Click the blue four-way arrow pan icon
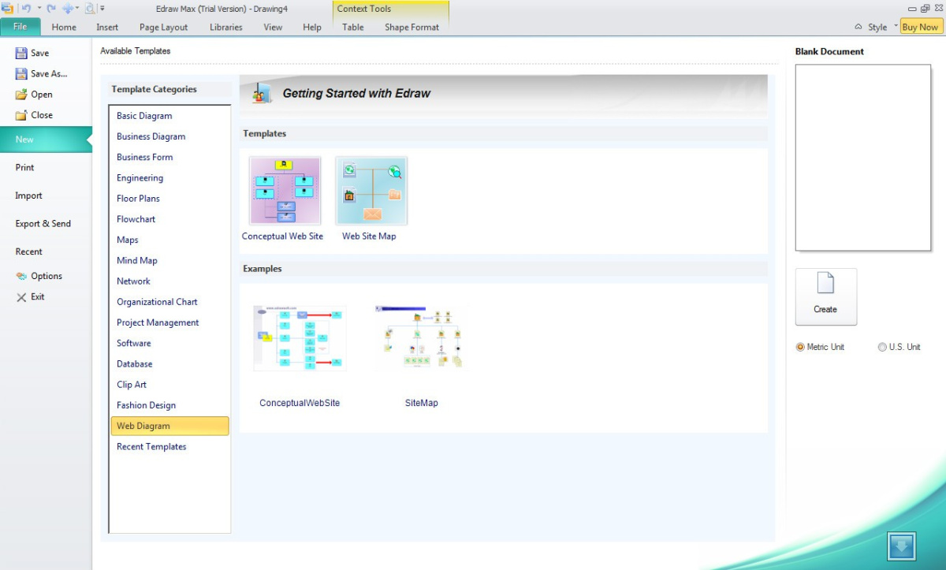946x570 pixels. click(68, 9)
